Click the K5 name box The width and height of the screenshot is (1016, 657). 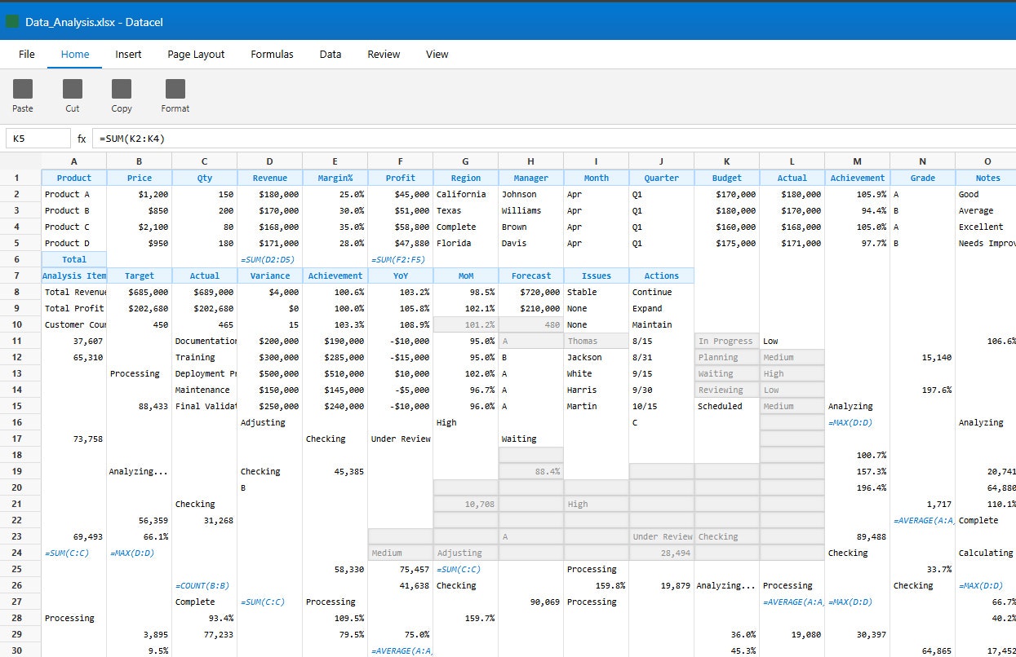(38, 139)
